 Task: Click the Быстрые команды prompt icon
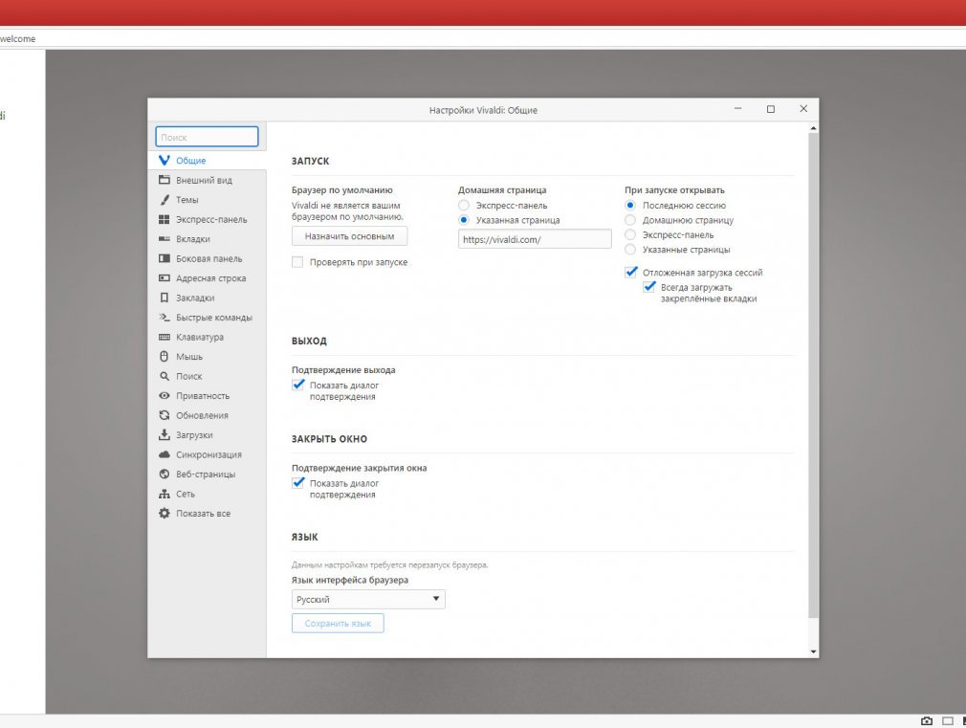(165, 318)
